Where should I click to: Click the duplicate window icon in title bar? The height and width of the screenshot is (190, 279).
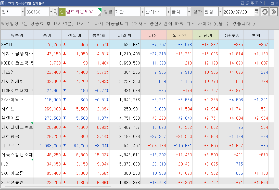pos(247,3)
